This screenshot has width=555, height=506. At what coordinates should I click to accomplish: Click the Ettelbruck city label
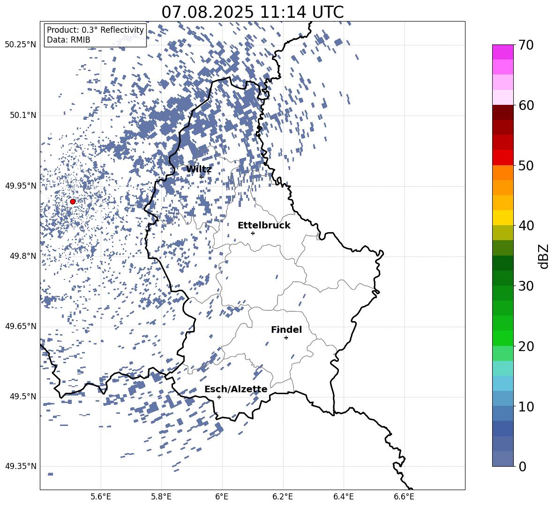(264, 226)
